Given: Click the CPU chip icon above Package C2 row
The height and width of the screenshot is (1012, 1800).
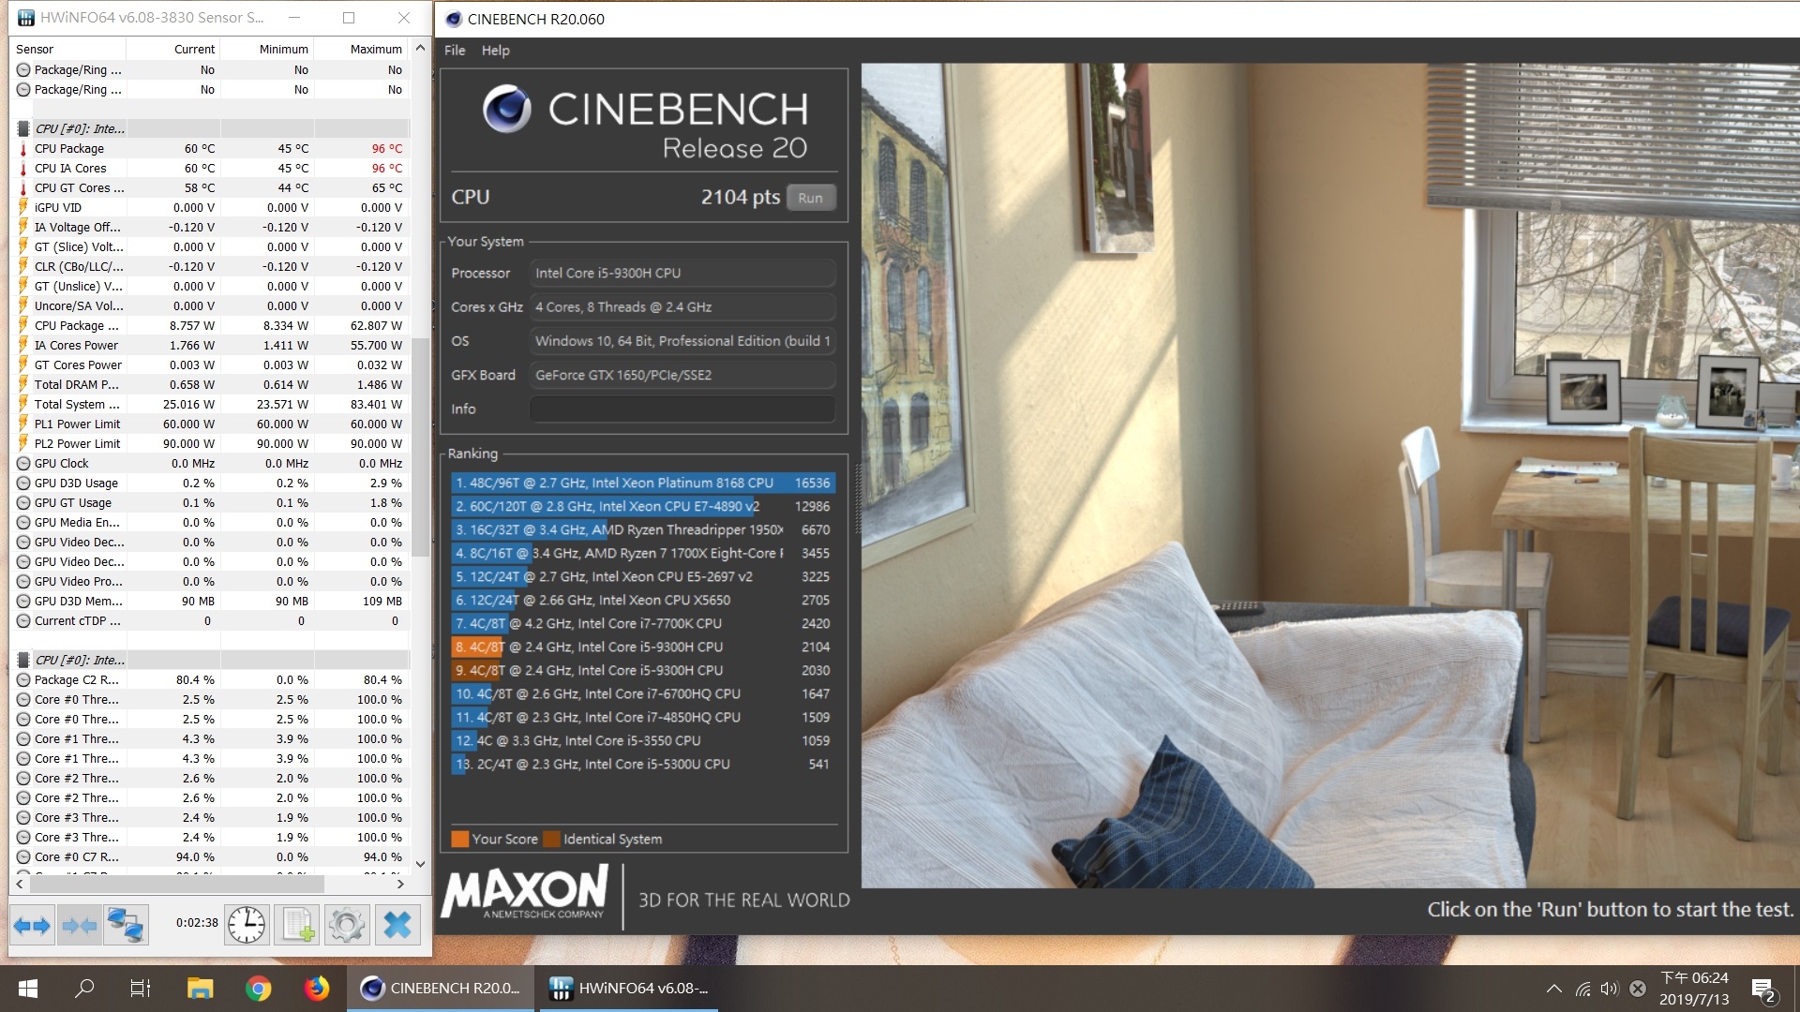Looking at the screenshot, I should tap(23, 660).
